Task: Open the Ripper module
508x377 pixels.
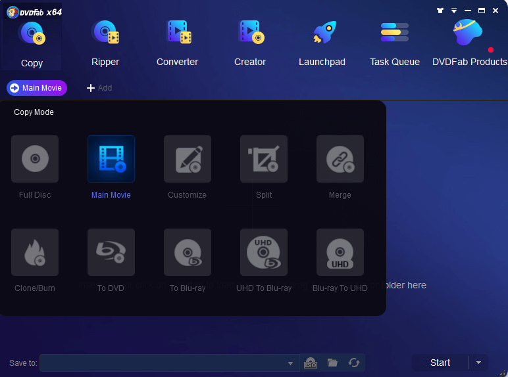Action: (105, 43)
